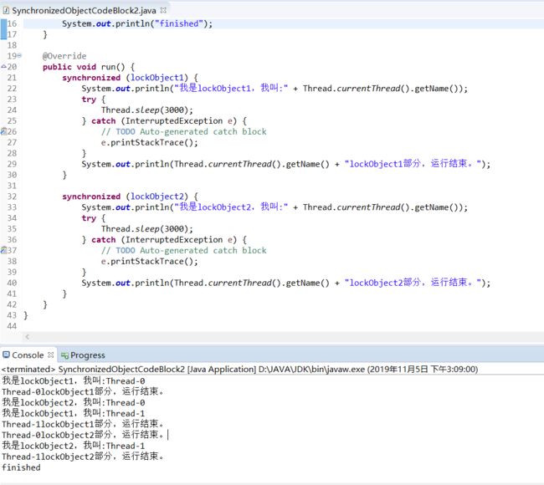Close the Console view tab

coord(51,355)
